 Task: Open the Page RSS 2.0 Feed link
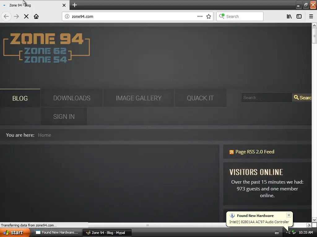coord(255,152)
